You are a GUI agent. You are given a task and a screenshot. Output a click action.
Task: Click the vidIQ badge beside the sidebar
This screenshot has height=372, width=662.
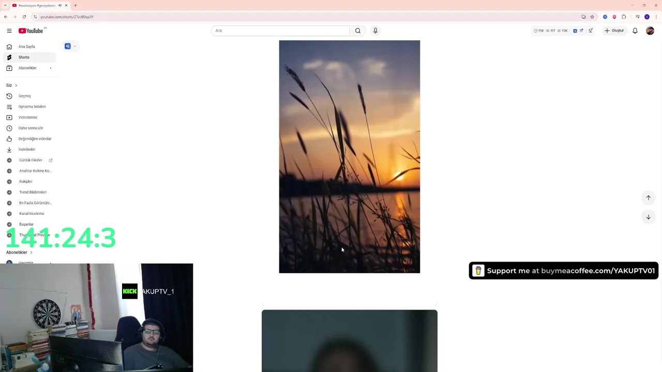67,47
